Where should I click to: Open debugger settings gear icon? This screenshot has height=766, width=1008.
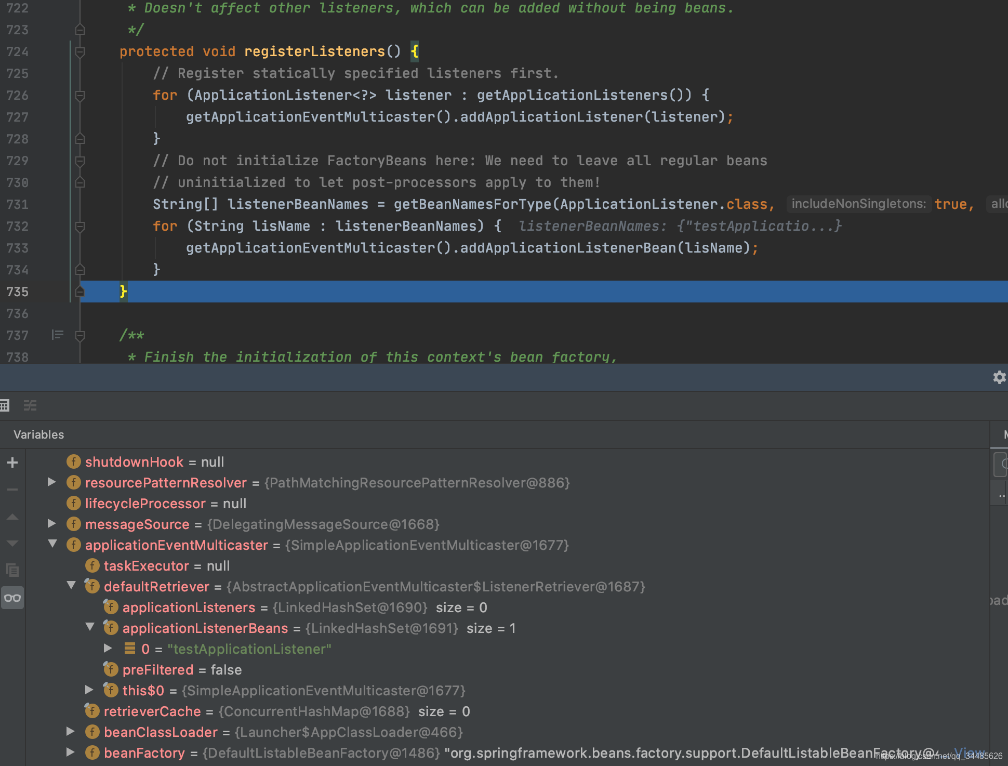pyautogui.click(x=999, y=377)
